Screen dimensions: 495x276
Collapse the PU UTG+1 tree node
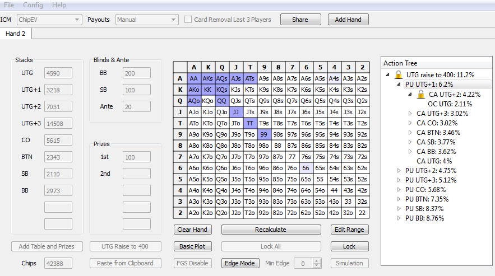399,85
